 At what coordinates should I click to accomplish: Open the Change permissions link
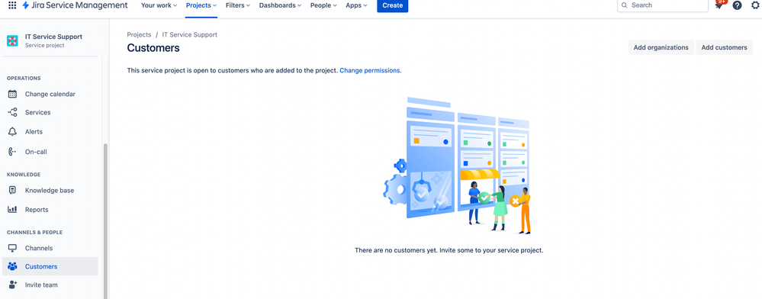(370, 70)
